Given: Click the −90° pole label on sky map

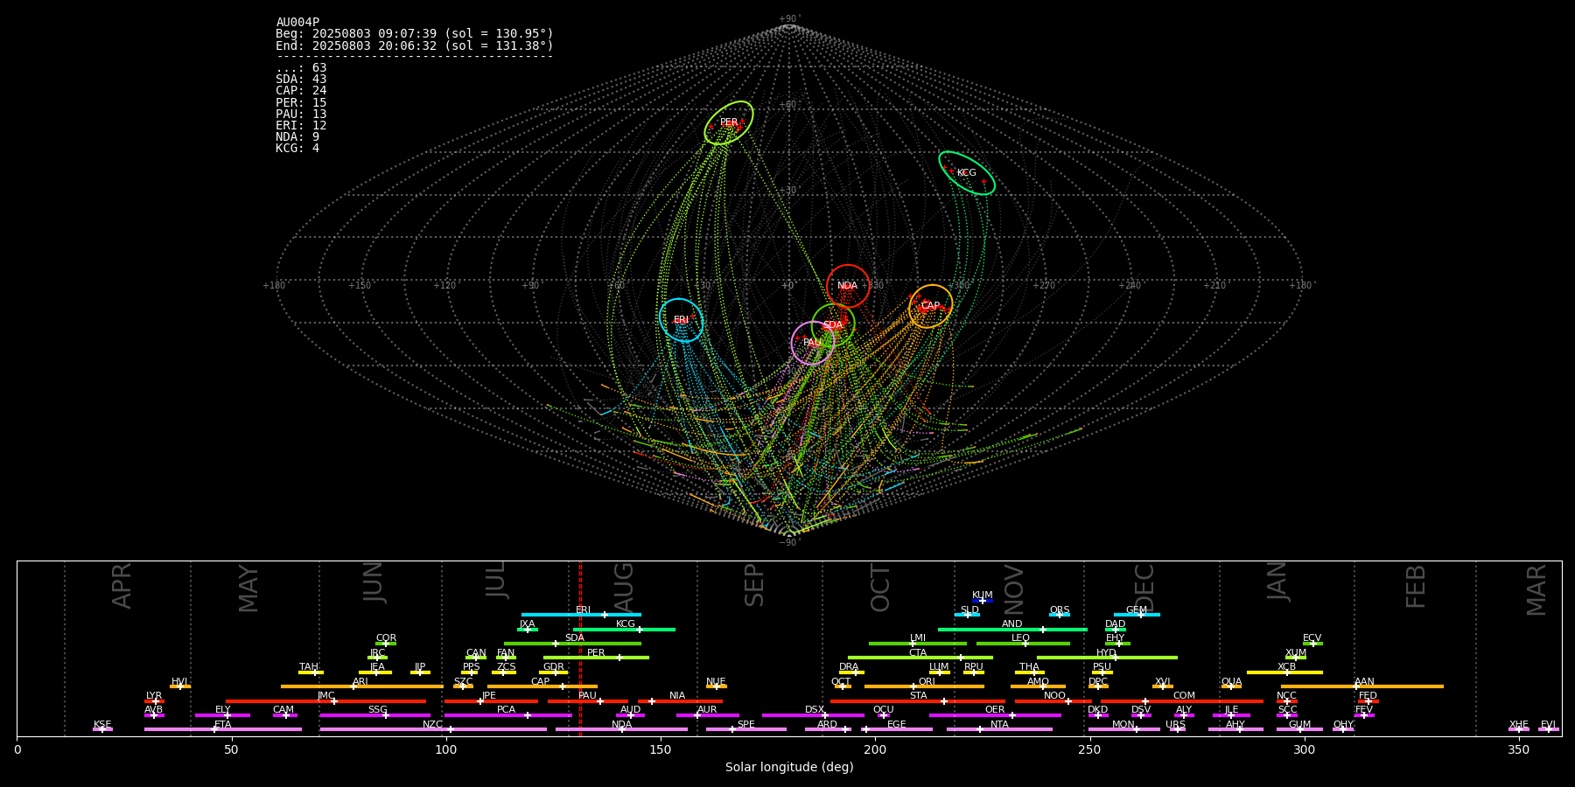Looking at the screenshot, I should click(x=789, y=543).
